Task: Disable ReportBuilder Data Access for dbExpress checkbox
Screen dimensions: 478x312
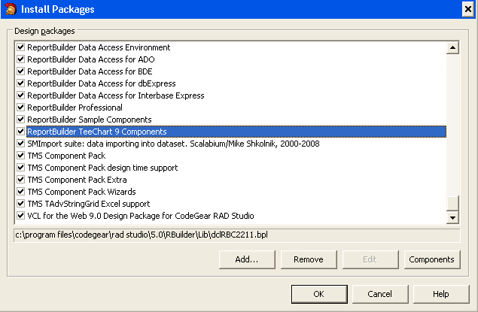Action: click(x=21, y=83)
